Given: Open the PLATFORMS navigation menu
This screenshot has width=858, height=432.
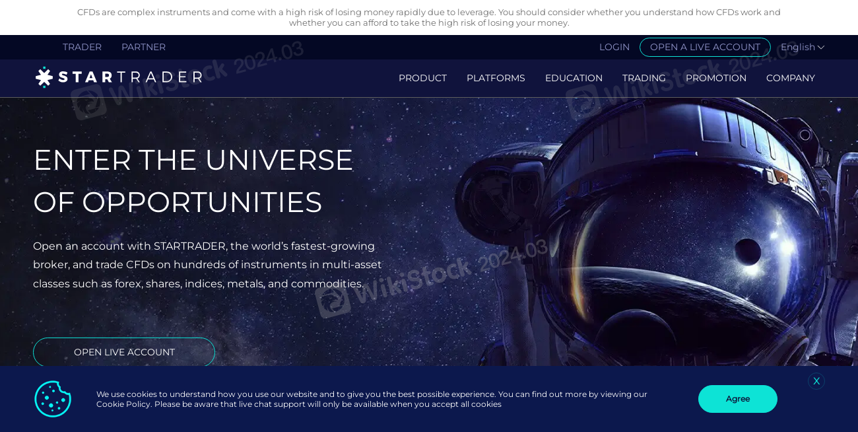Looking at the screenshot, I should tap(496, 78).
